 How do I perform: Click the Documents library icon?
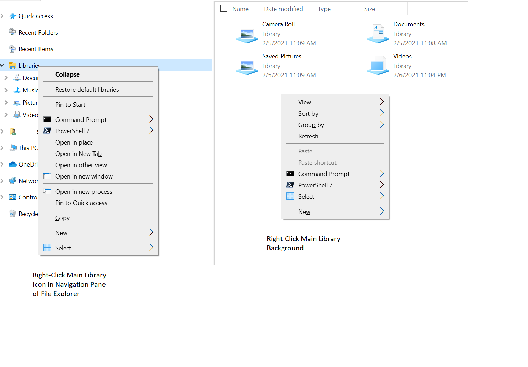pos(378,33)
